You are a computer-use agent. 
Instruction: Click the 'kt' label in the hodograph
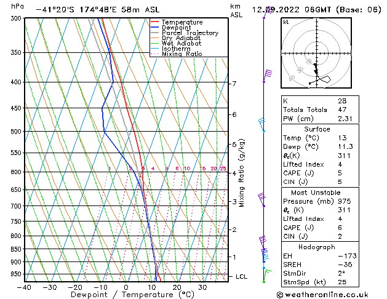(286, 22)
